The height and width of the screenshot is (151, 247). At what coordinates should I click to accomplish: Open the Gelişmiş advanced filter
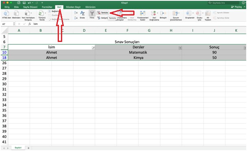(x=102, y=18)
